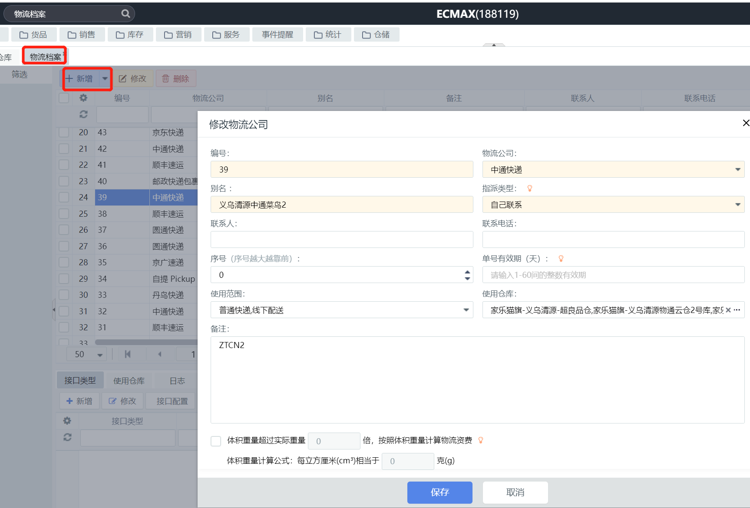Select the 自提 Pickup cell in row 29
750x508 pixels.
click(x=174, y=279)
